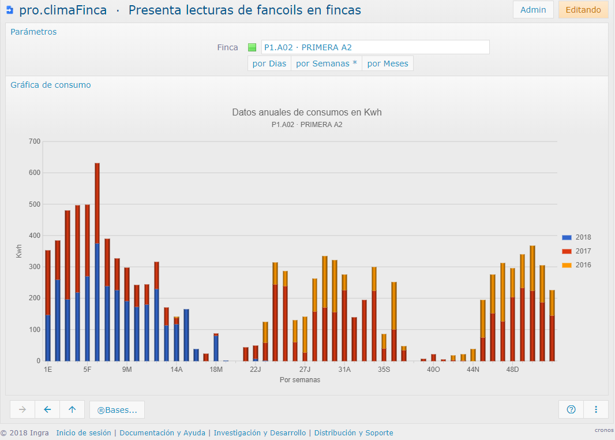This screenshot has height=440, width=615.
Task: Click the up arrow navigation button
Action: pos(72,409)
